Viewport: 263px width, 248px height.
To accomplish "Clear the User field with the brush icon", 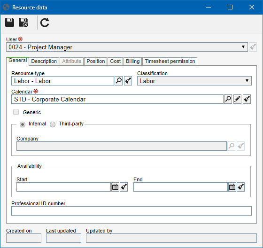I will click(x=253, y=47).
